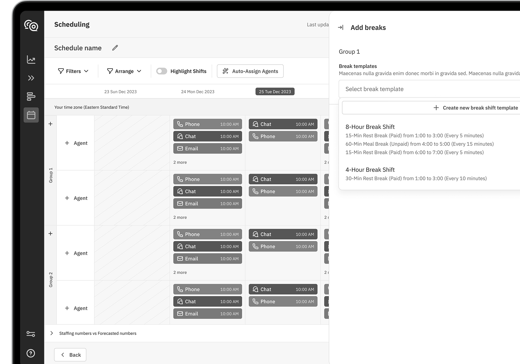Toggle the Highlight Shifts switch
This screenshot has width=520, height=364.
pyautogui.click(x=162, y=71)
